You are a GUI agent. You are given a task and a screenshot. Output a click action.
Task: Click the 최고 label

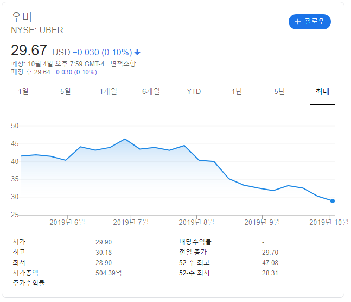click(19, 252)
